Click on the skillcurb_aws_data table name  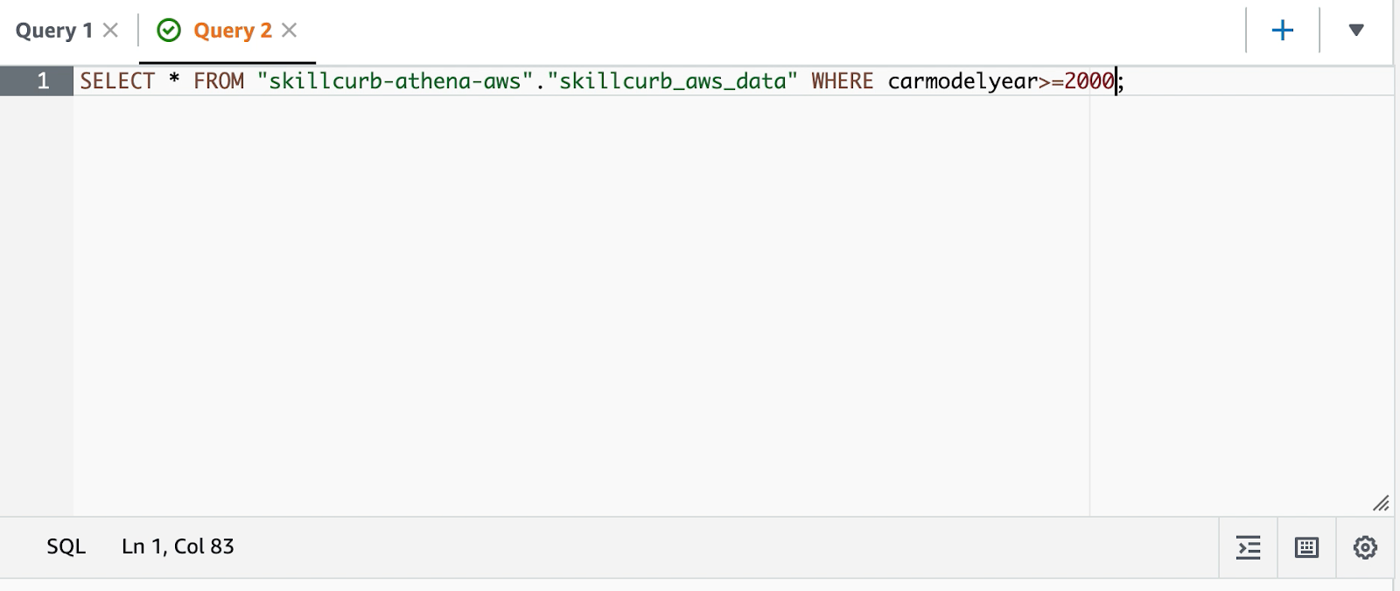click(x=673, y=81)
